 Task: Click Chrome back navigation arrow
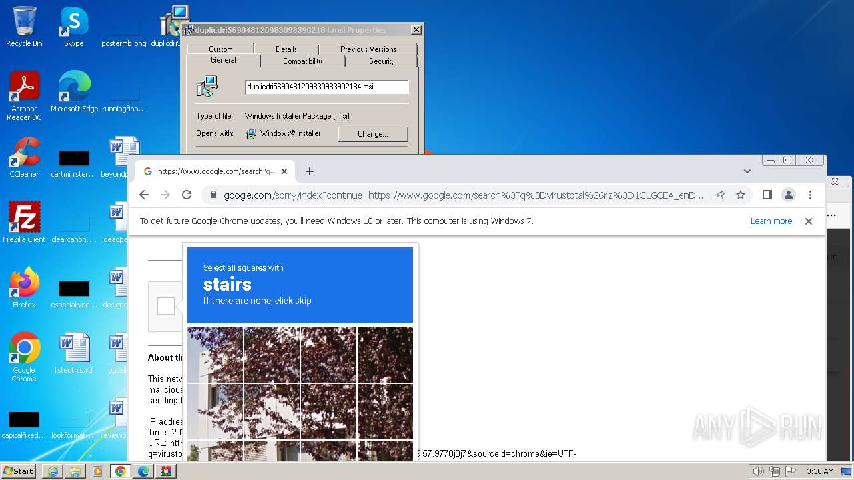point(144,195)
